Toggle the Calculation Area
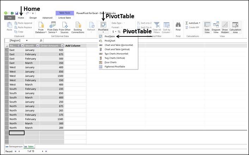The width and height of the screenshot is (249, 155). (x=235, y=28)
